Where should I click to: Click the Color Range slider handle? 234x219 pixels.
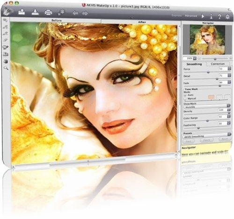pos(207,121)
